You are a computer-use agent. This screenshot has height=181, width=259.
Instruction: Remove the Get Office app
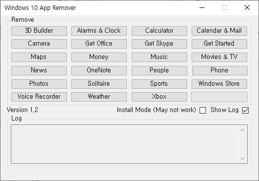click(x=99, y=44)
